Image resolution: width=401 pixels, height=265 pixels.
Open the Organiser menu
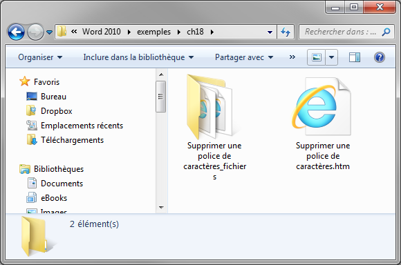pyautogui.click(x=40, y=57)
